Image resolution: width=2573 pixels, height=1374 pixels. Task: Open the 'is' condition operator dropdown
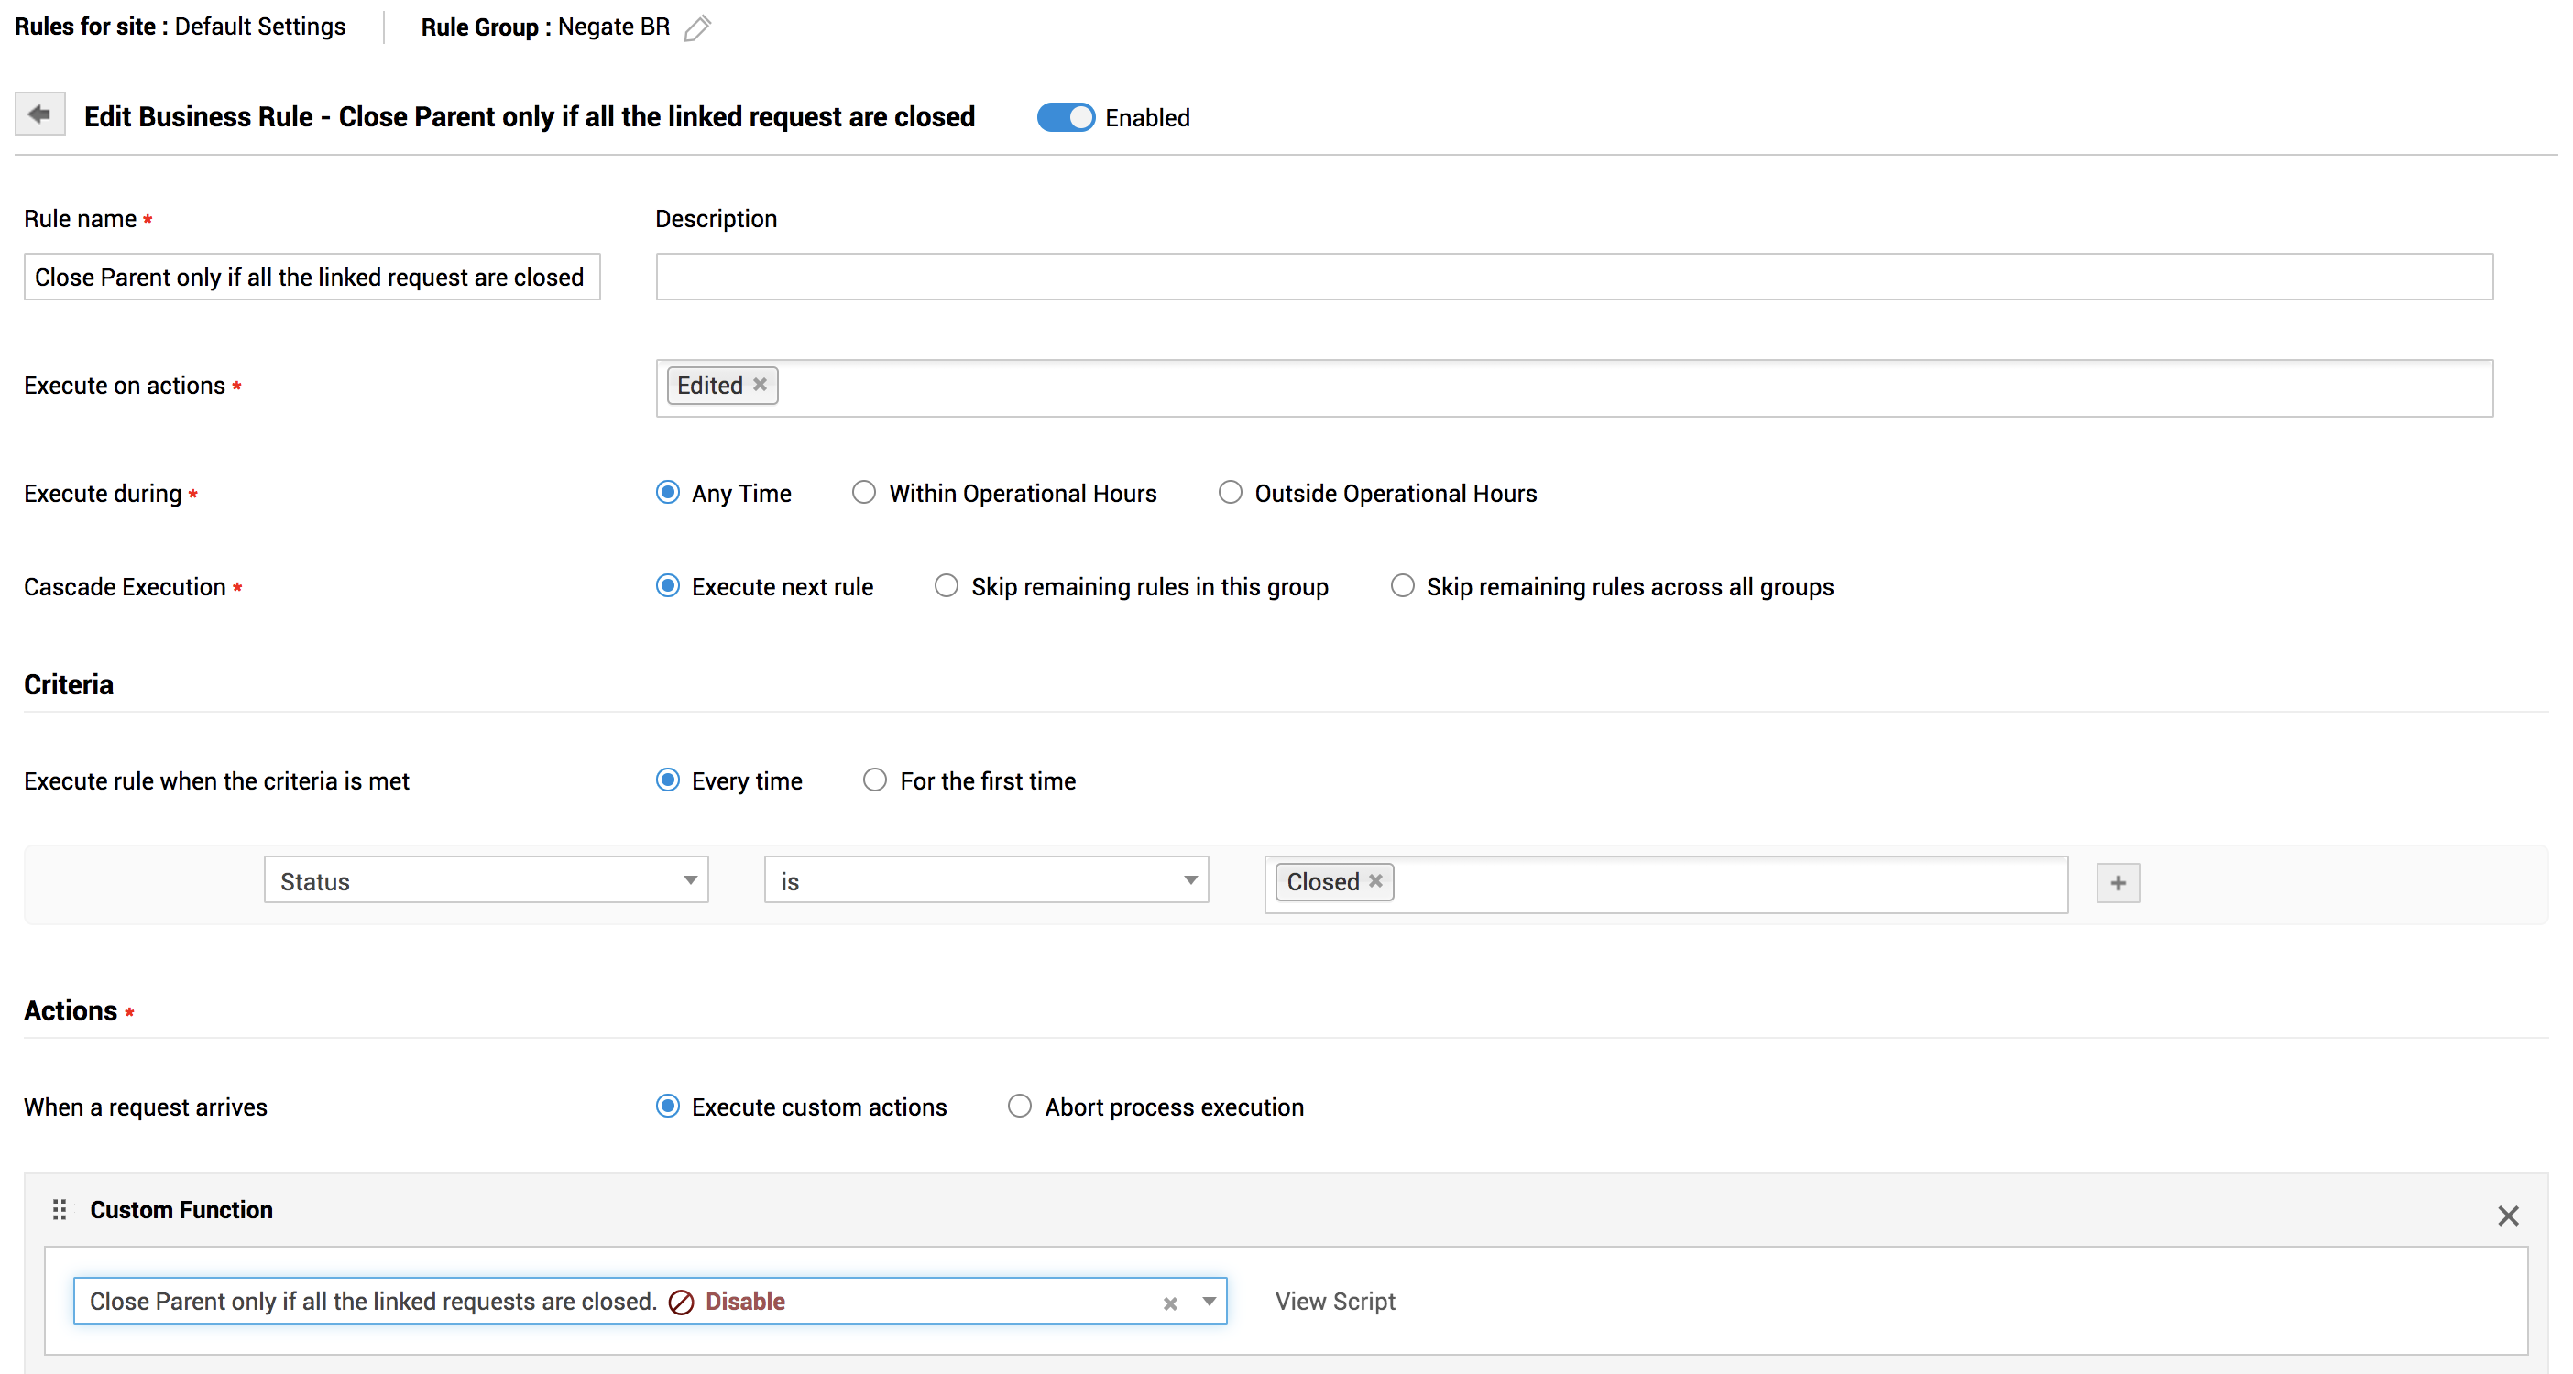(986, 880)
